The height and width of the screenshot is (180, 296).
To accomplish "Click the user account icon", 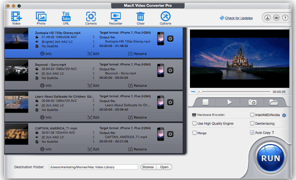I will (267, 18).
